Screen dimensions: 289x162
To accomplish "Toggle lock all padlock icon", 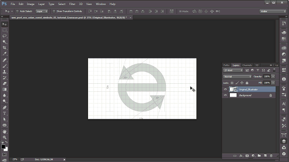I will (247, 83).
